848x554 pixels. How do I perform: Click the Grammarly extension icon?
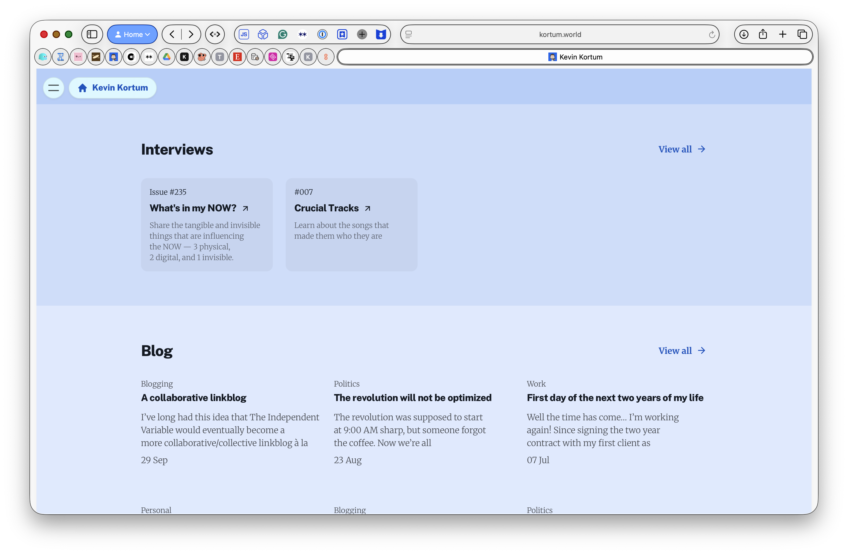(282, 34)
